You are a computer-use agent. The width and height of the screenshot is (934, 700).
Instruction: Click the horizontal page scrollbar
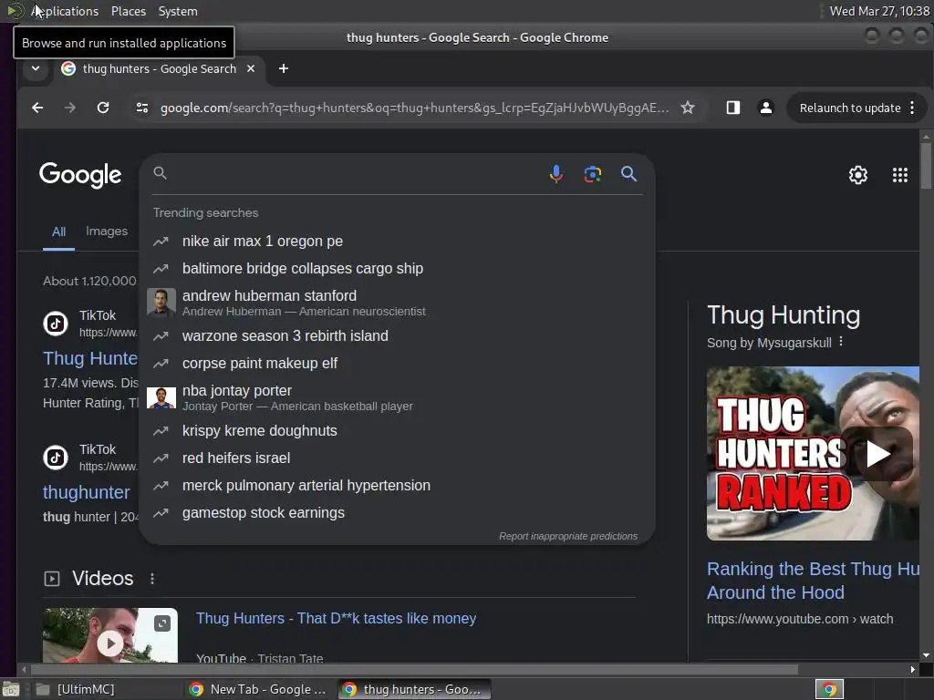(414, 670)
